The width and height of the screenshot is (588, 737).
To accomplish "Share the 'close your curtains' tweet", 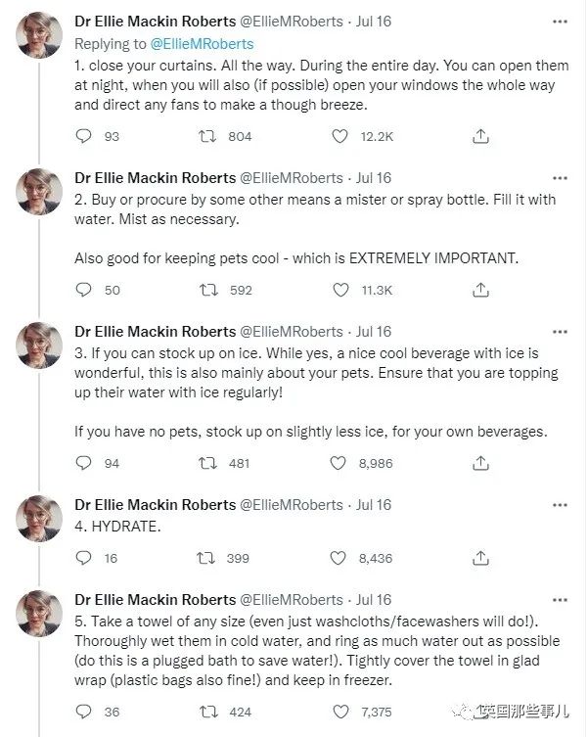I will click(x=480, y=136).
